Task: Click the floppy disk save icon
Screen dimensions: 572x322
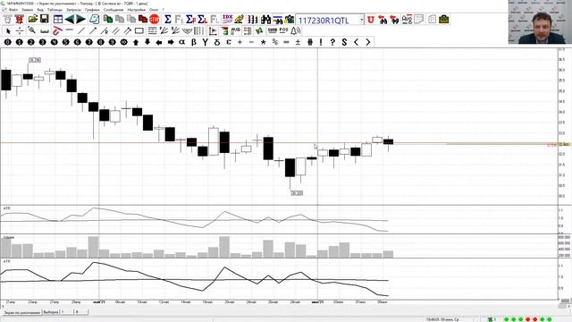Action: [x=45, y=20]
